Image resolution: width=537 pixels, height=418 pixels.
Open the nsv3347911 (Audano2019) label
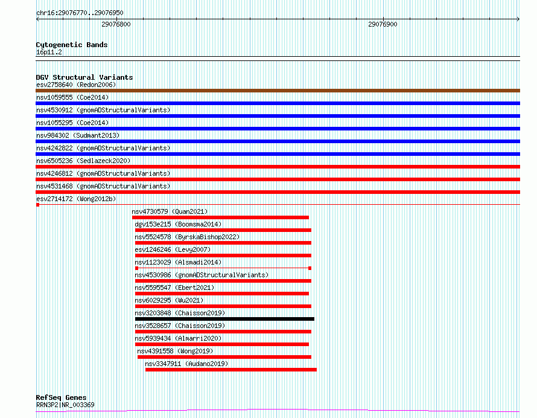click(x=186, y=364)
